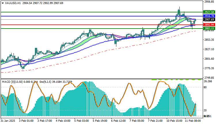Click the 20 level label in indicator
Screen dimensions: 216x124
(205, 110)
